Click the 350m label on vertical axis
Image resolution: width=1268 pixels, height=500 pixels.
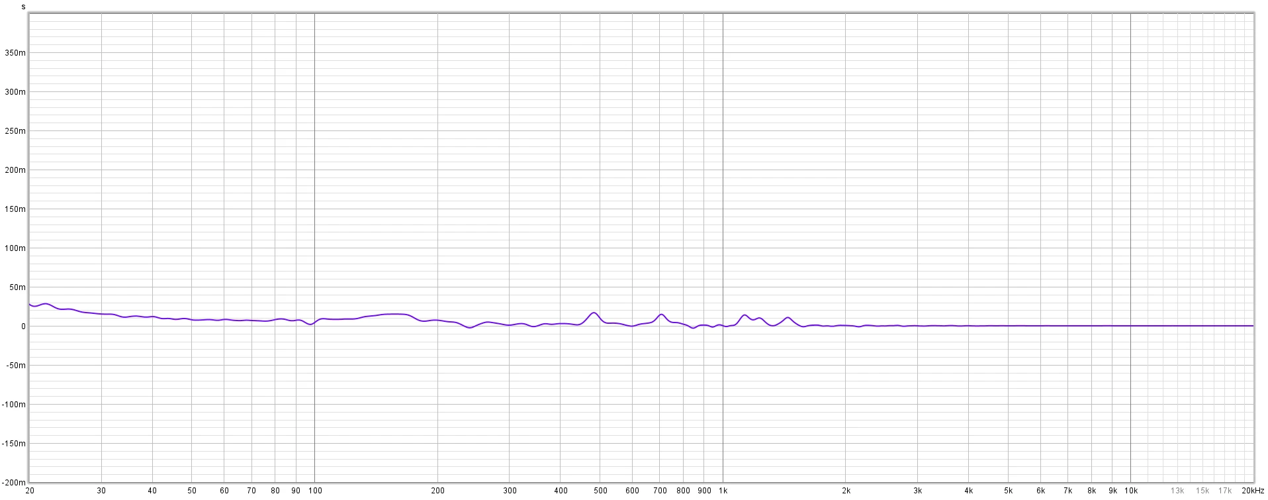tap(15, 53)
